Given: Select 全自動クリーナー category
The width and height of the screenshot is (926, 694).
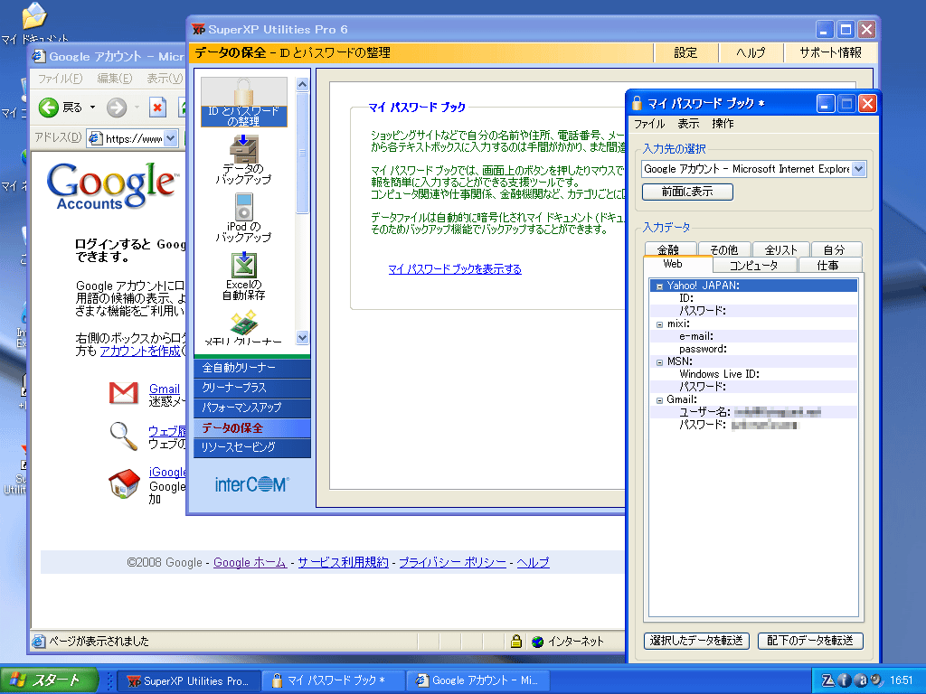Looking at the screenshot, I should pos(251,369).
